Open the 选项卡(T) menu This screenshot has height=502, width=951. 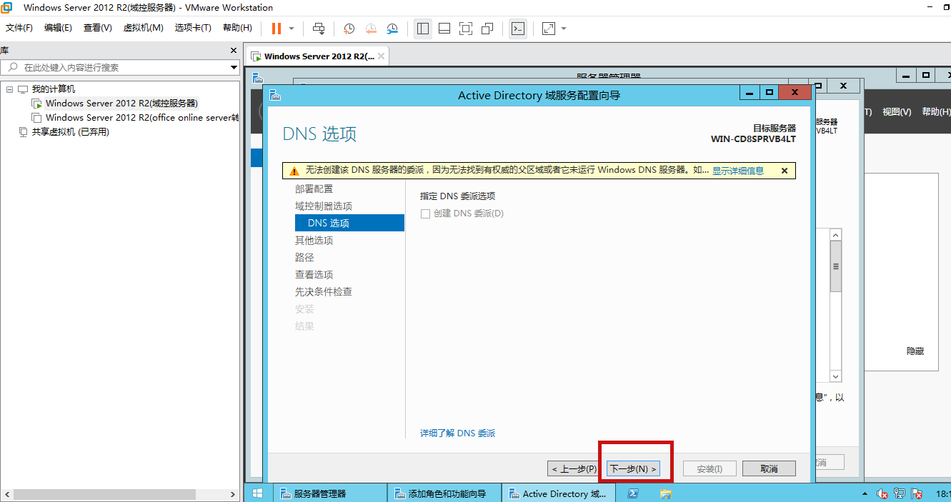(193, 28)
